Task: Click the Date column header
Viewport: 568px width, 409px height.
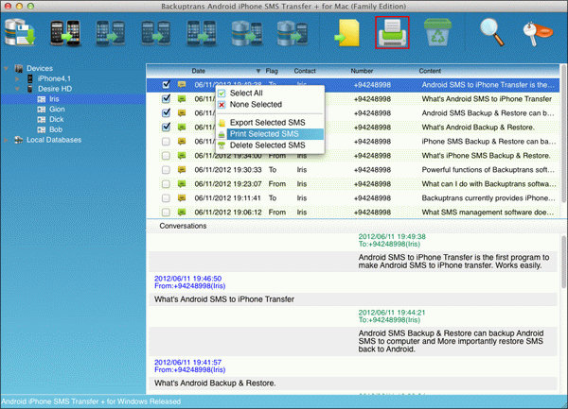Action: (198, 71)
